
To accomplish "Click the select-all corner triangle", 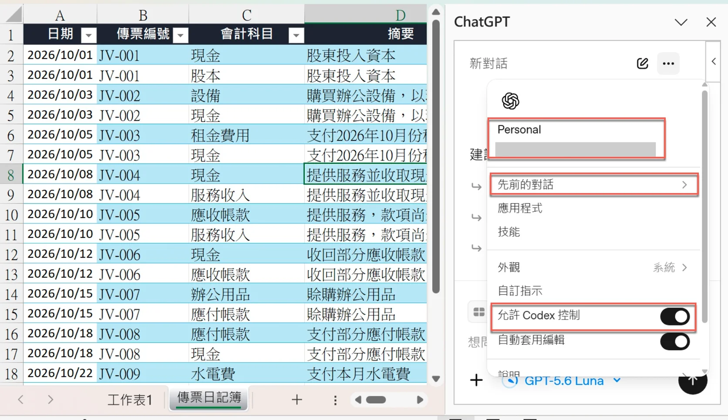I will click(x=13, y=14).
